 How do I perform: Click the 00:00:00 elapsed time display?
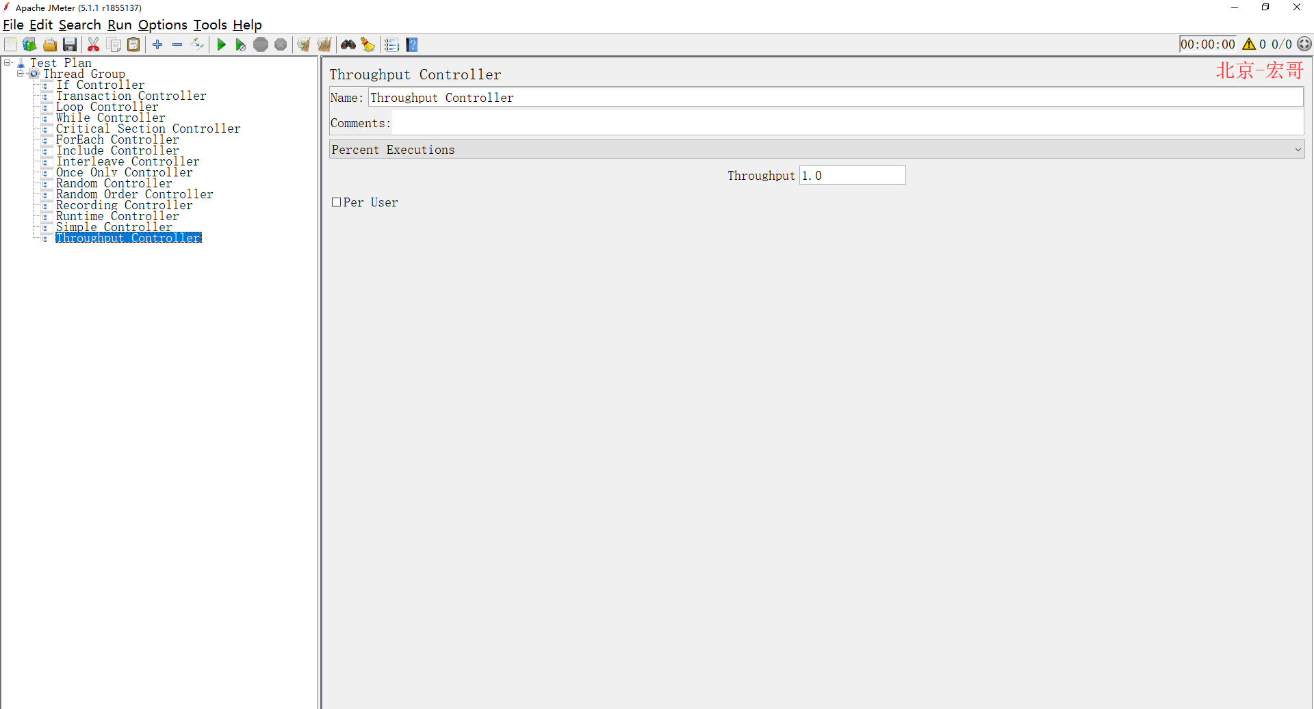1208,44
